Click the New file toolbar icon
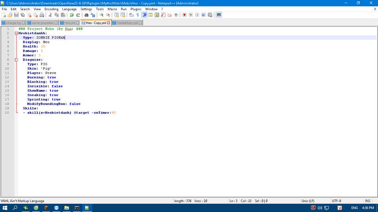378x212 pixels. [4, 15]
